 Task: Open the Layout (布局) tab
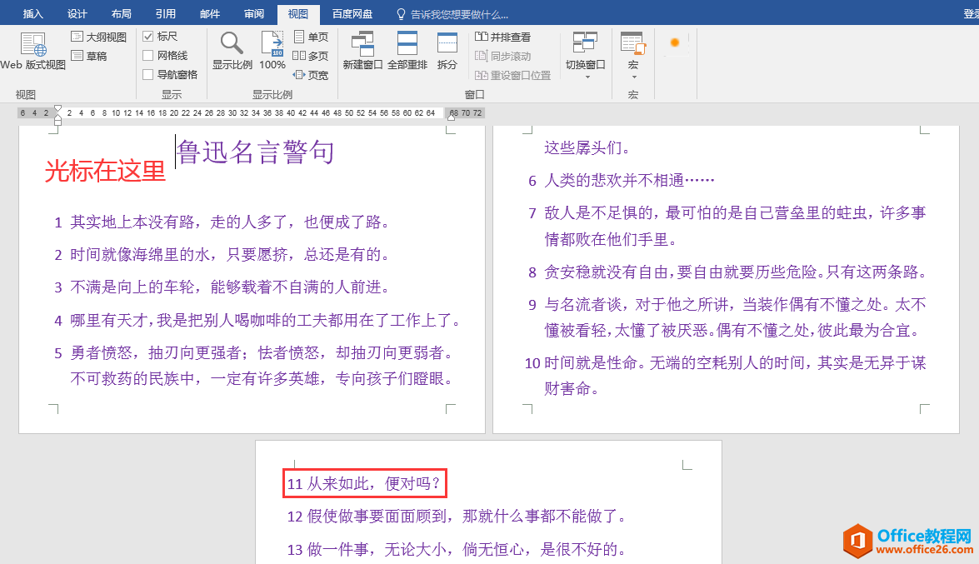(x=121, y=13)
